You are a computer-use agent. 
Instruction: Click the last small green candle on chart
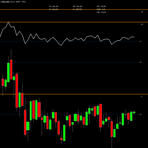(134, 112)
